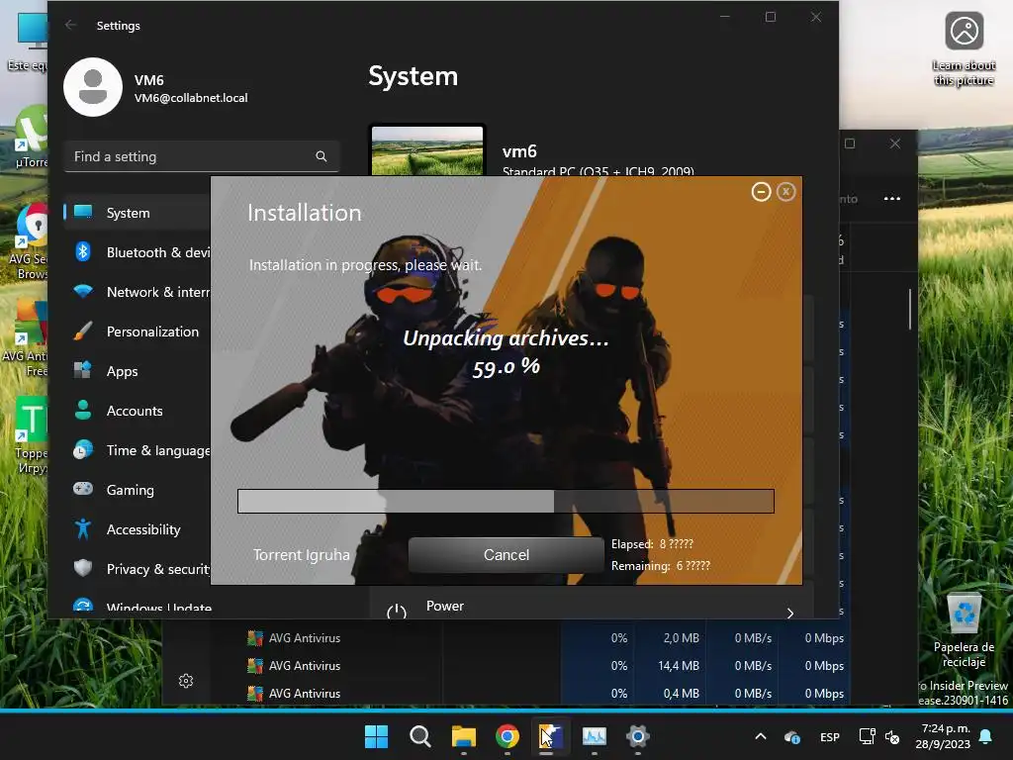Open AVG Antivirus Free desktop shortcut
Viewport: 1013px width, 760px height.
(25, 338)
